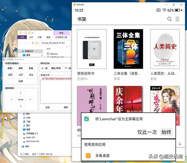Click the up arrow key button
The image size is (187, 163).
21,93
